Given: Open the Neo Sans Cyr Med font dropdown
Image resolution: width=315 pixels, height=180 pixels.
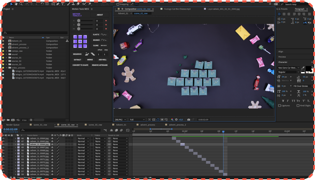Looking at the screenshot, I should [289, 68].
